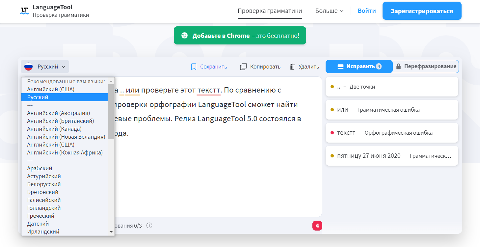Delete the text with Удалить
Screen dimensions: 480x247
point(304,67)
